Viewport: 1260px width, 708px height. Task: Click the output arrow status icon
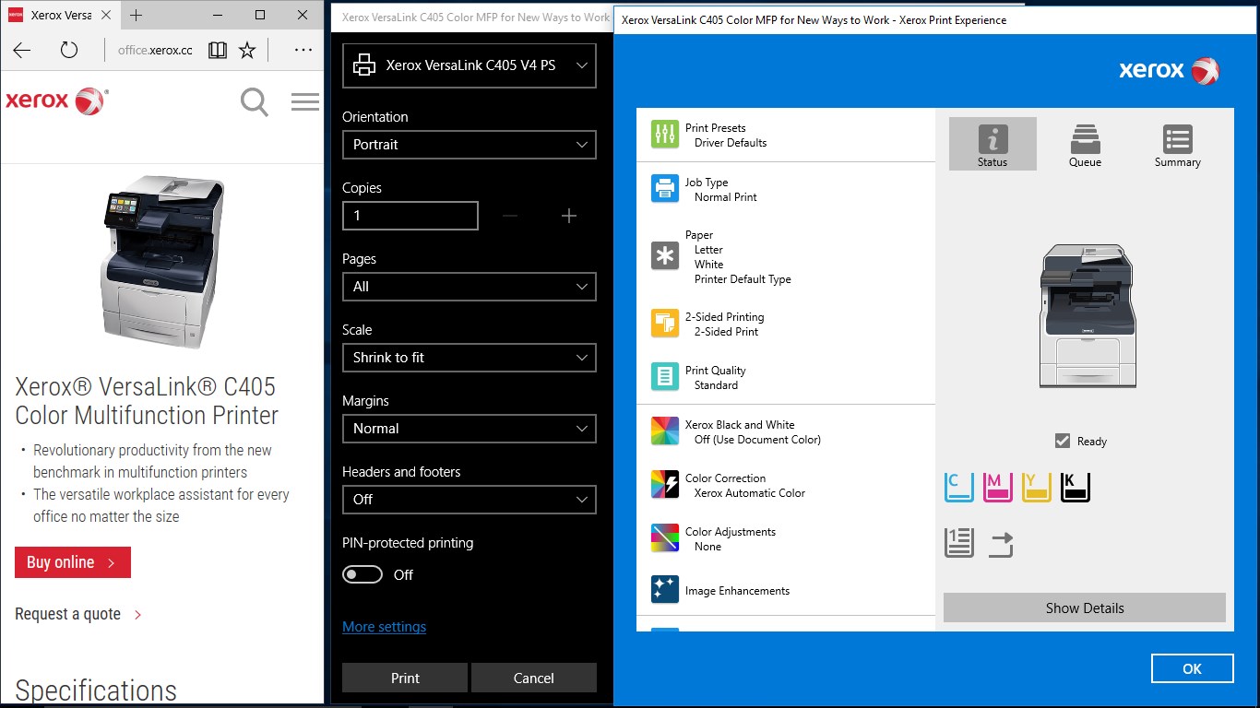(x=1001, y=544)
